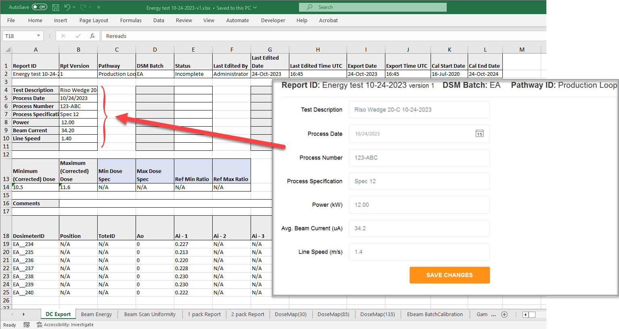Viewport: 619px width, 329px height.
Task: Open the Redo history dropdown arrow
Action: click(x=90, y=7)
